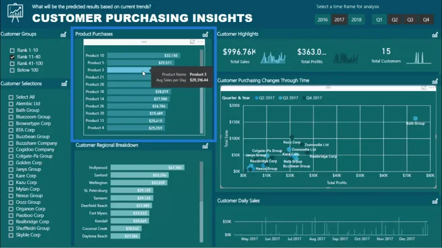
Task: Select Realbridge Corp customer checkbox
Action: pos(11,222)
